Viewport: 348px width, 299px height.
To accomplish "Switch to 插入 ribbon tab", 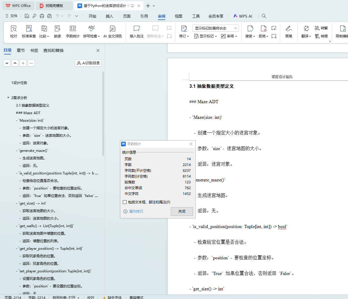I will click(x=110, y=16).
